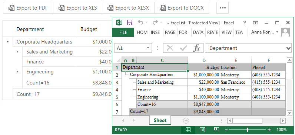Viewport: 295px width, 135px height.
Task: Switch to Page Layout view icon
Action: click(202, 129)
